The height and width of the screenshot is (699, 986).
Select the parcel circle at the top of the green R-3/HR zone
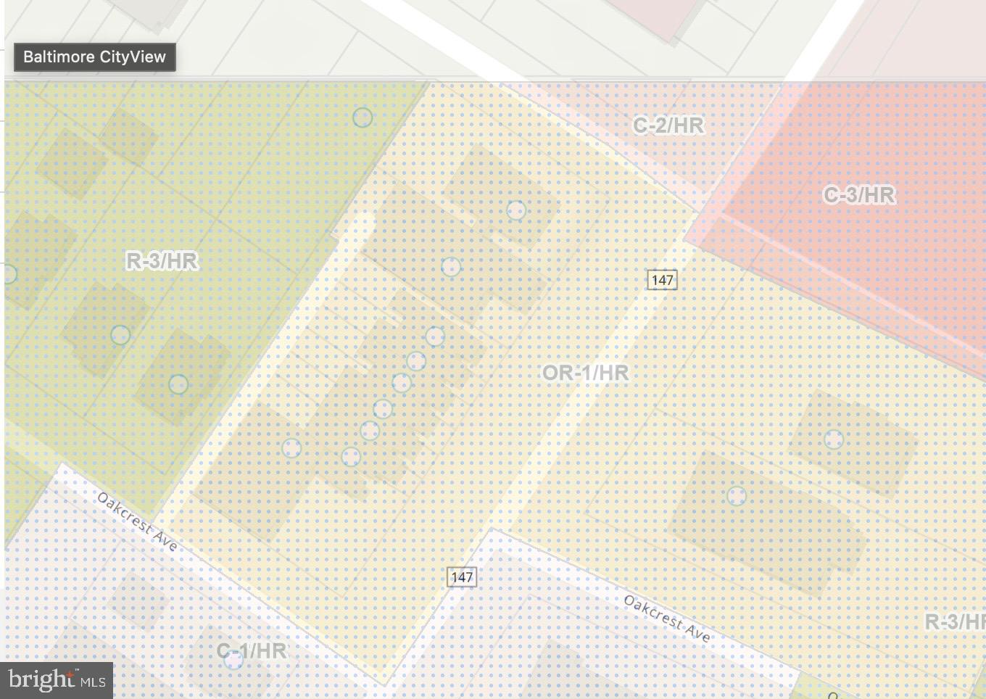[x=362, y=117]
